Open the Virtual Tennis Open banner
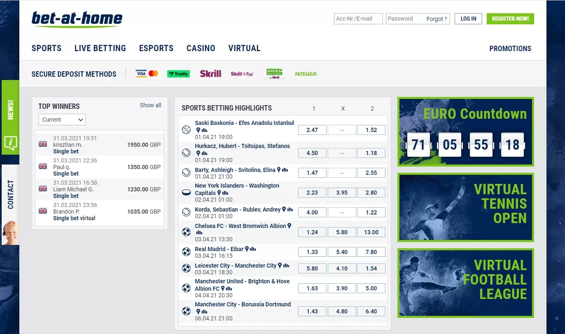 465,207
